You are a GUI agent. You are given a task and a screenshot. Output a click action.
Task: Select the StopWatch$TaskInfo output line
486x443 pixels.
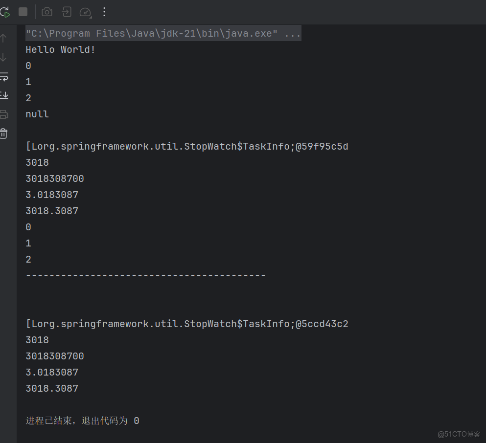187,146
